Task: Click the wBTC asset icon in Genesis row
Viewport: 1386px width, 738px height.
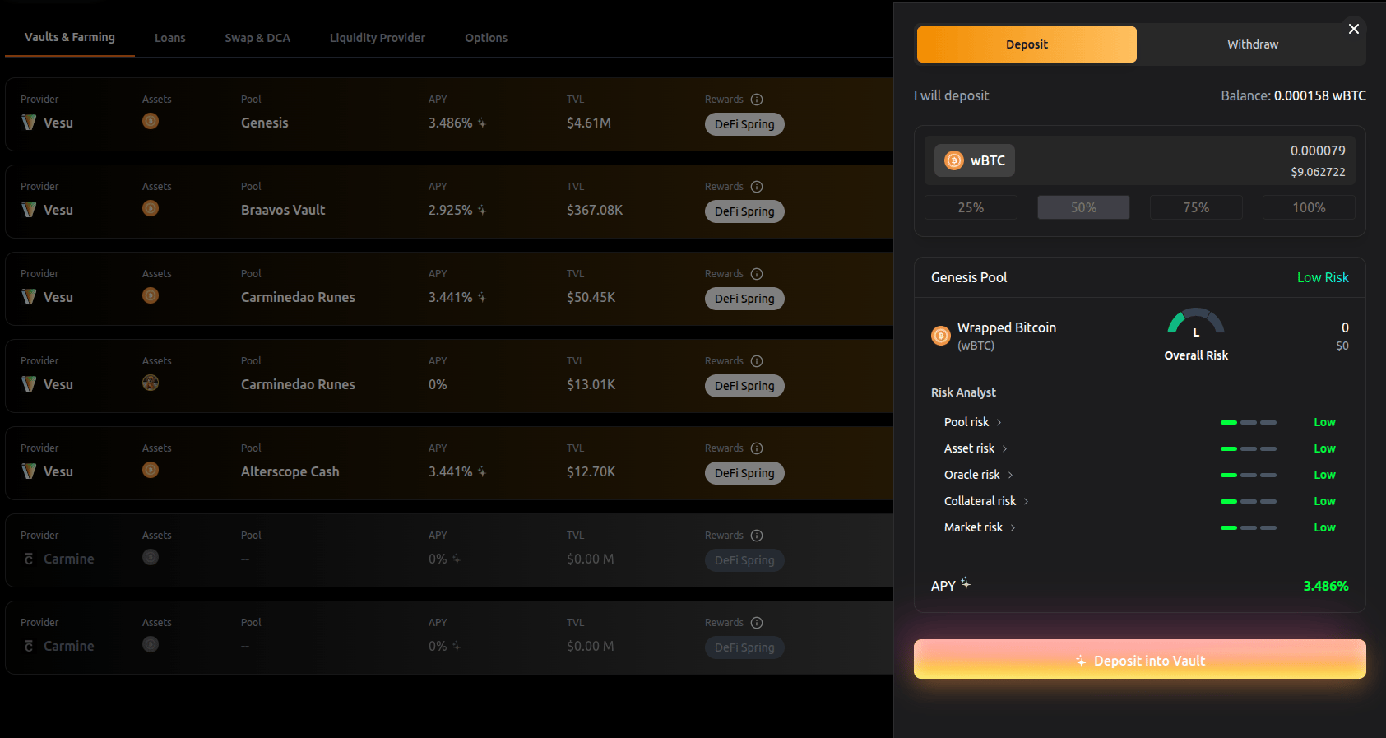Action: coord(151,121)
